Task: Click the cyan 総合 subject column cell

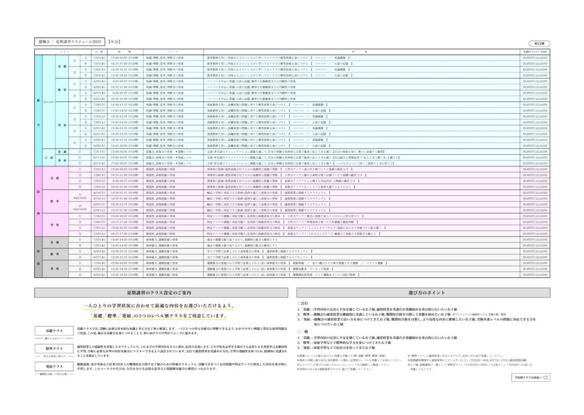Action: pos(38,110)
